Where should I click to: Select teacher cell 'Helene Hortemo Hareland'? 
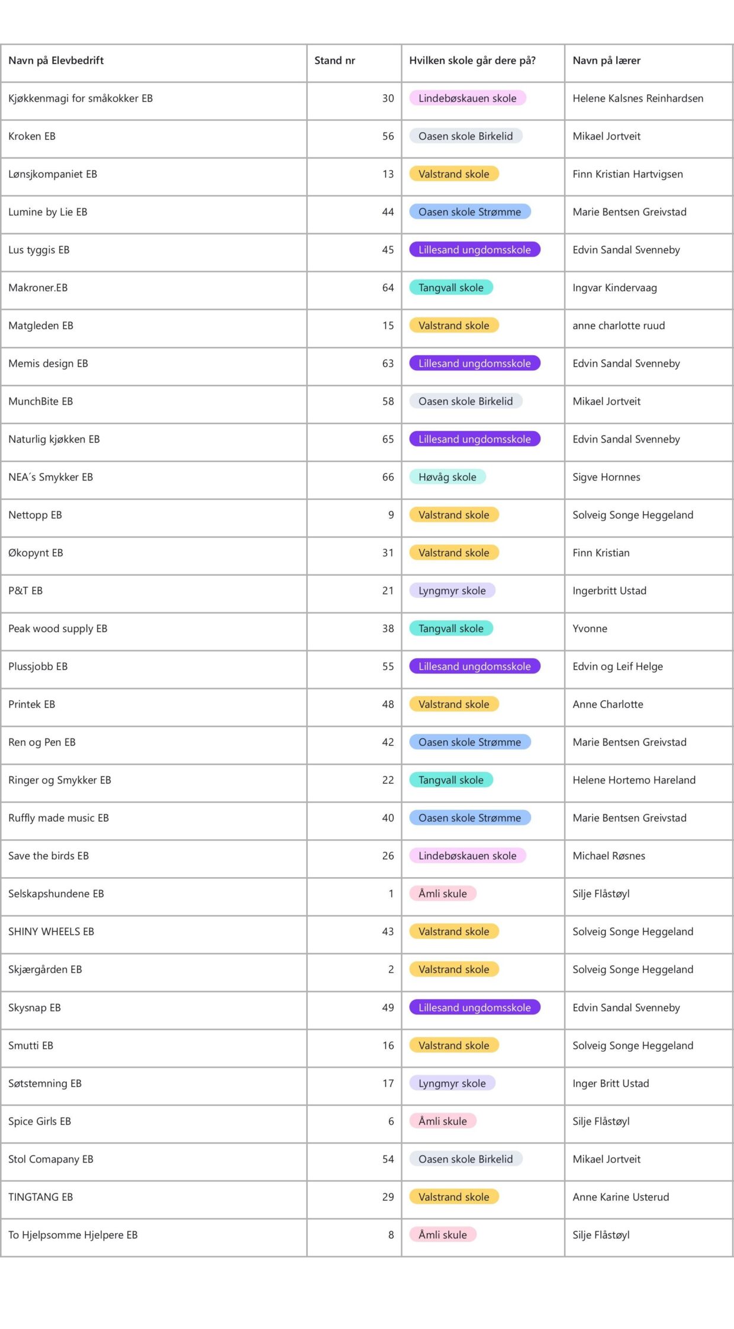[634, 780]
